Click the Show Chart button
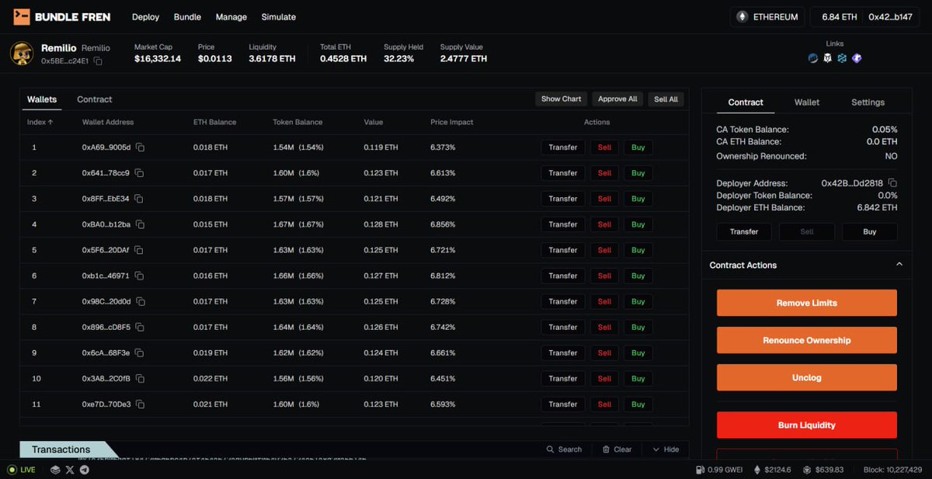This screenshot has width=932, height=479. [562, 99]
